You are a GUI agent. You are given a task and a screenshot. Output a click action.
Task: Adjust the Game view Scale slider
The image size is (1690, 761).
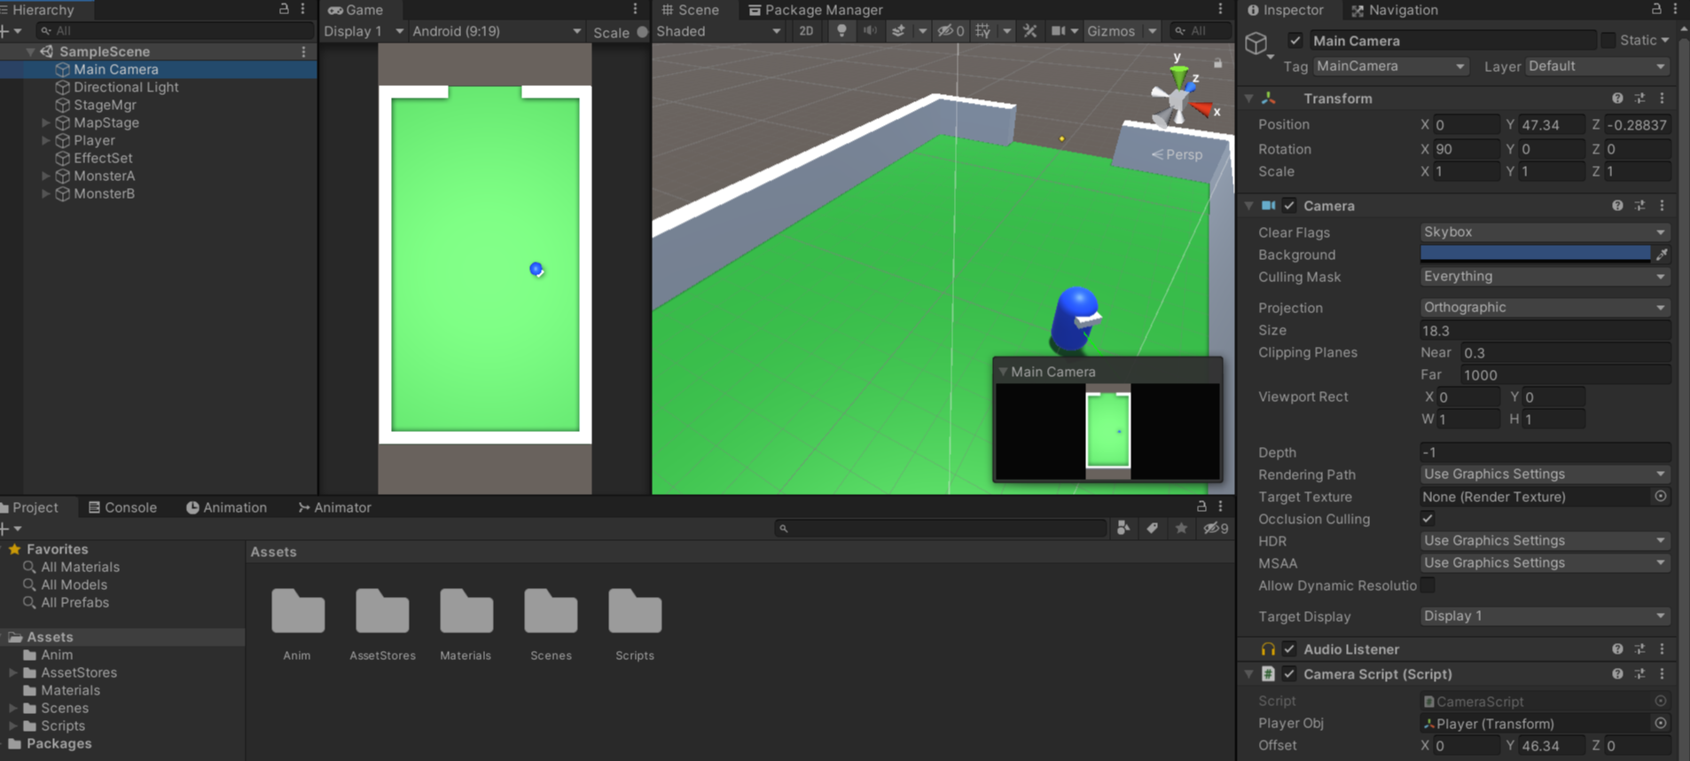pos(642,32)
